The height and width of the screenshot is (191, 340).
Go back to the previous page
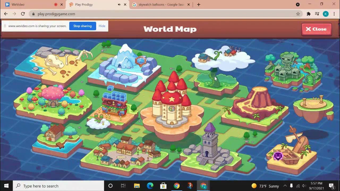(6, 14)
